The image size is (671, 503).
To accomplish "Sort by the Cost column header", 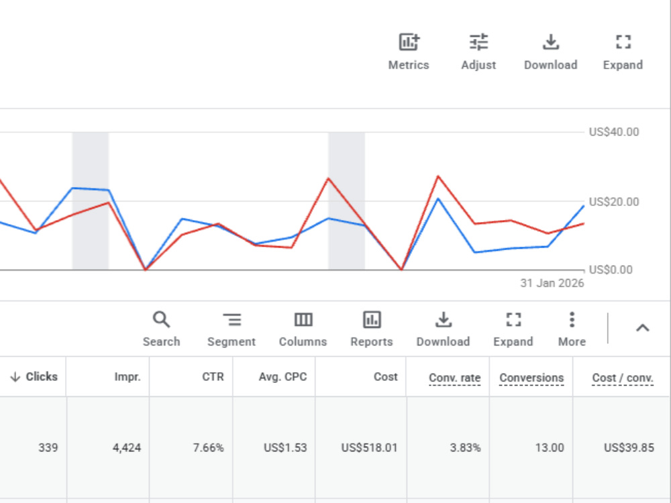I will [x=386, y=377].
